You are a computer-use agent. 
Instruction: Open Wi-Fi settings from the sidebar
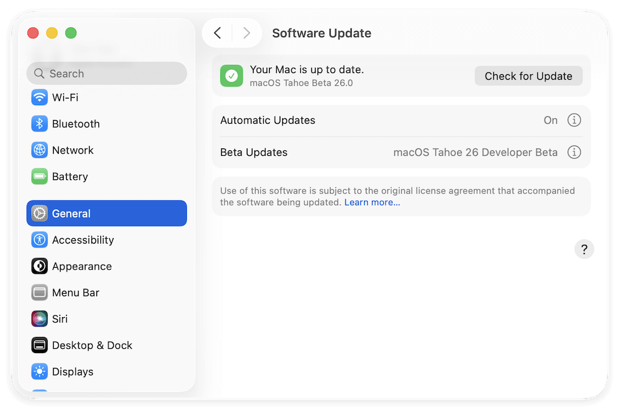65,97
